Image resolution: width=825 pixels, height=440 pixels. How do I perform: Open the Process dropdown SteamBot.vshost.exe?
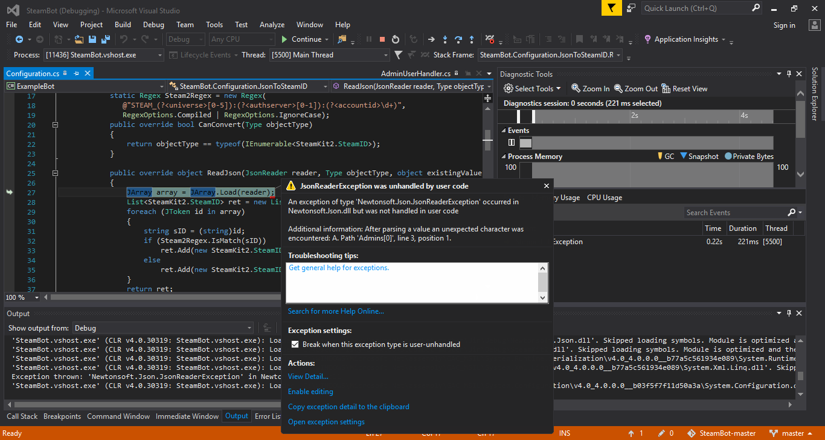[x=104, y=55]
